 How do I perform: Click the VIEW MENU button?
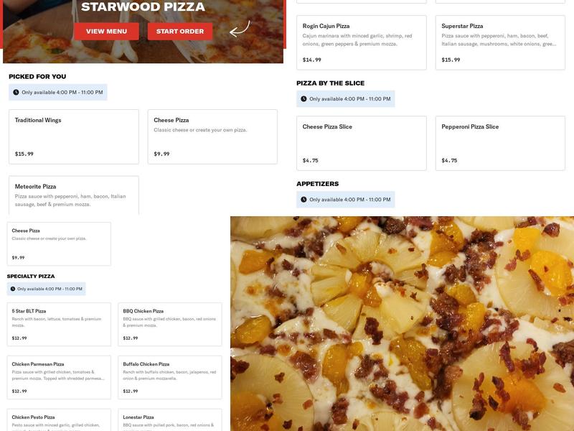pyautogui.click(x=106, y=32)
